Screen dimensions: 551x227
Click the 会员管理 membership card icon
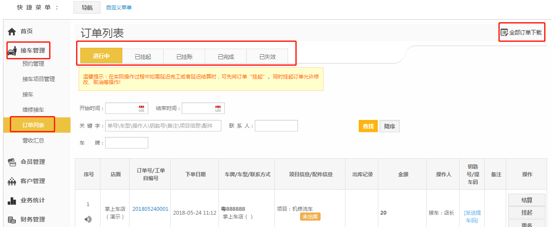12,162
